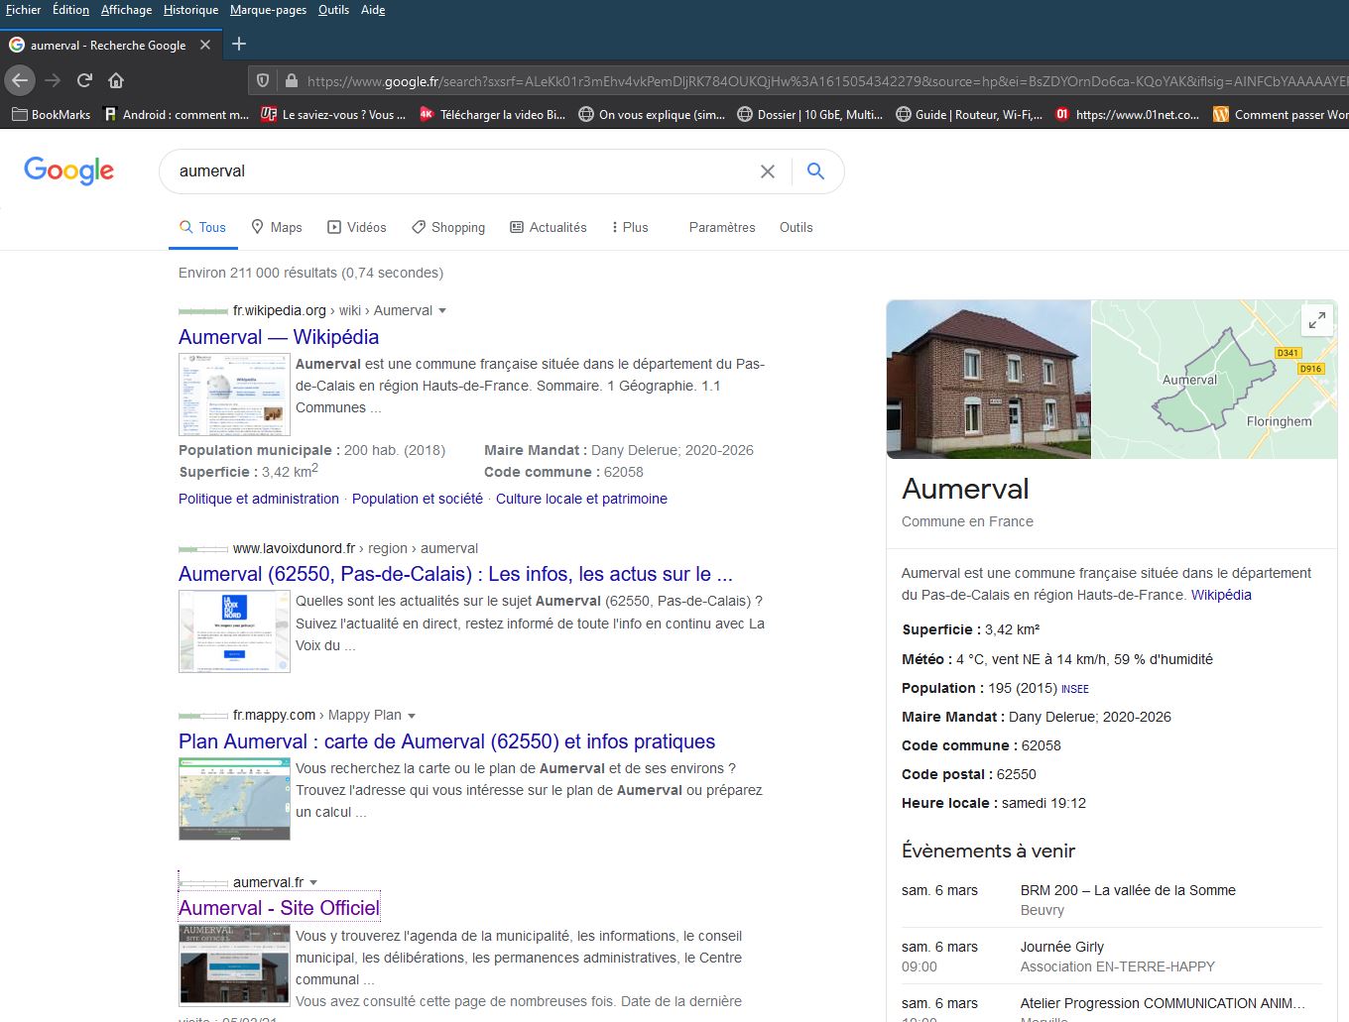Open the Le saviez-vous bookmark

(x=333, y=115)
